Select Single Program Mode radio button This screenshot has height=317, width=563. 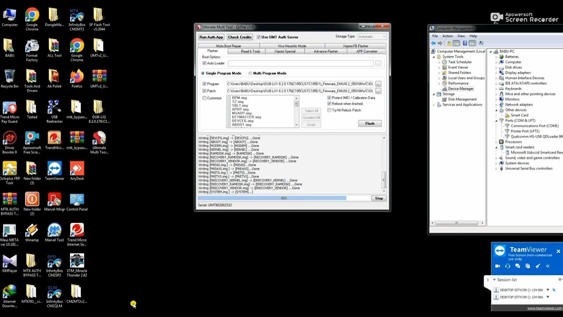tap(203, 73)
